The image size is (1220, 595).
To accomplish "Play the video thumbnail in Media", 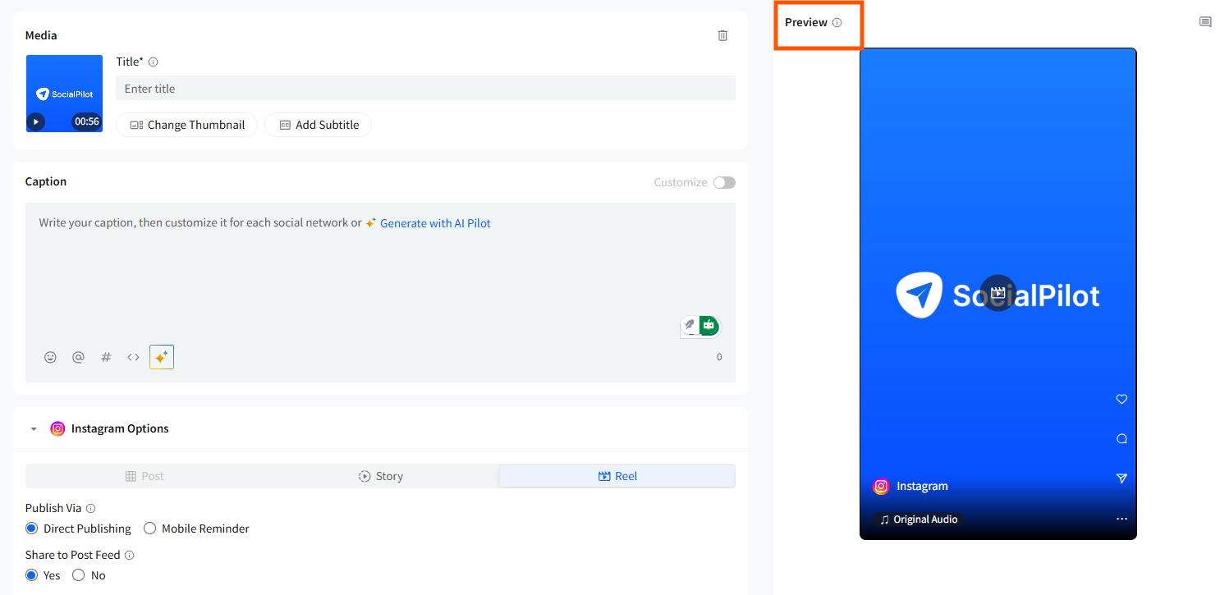I will (35, 121).
